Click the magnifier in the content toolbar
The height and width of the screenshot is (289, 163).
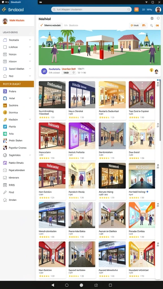click(151, 25)
